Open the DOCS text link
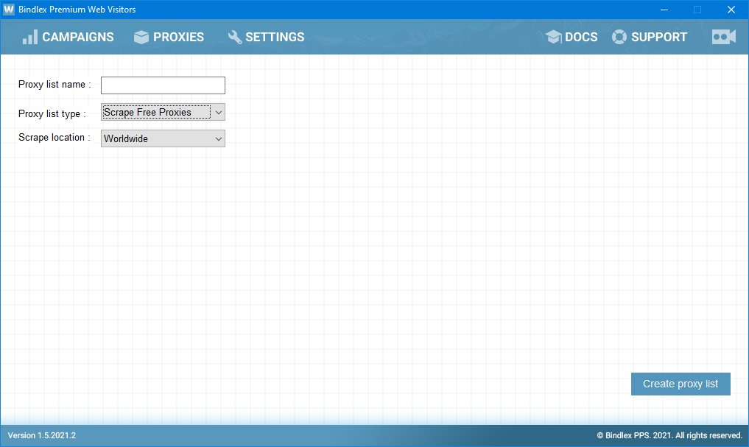 click(x=581, y=37)
